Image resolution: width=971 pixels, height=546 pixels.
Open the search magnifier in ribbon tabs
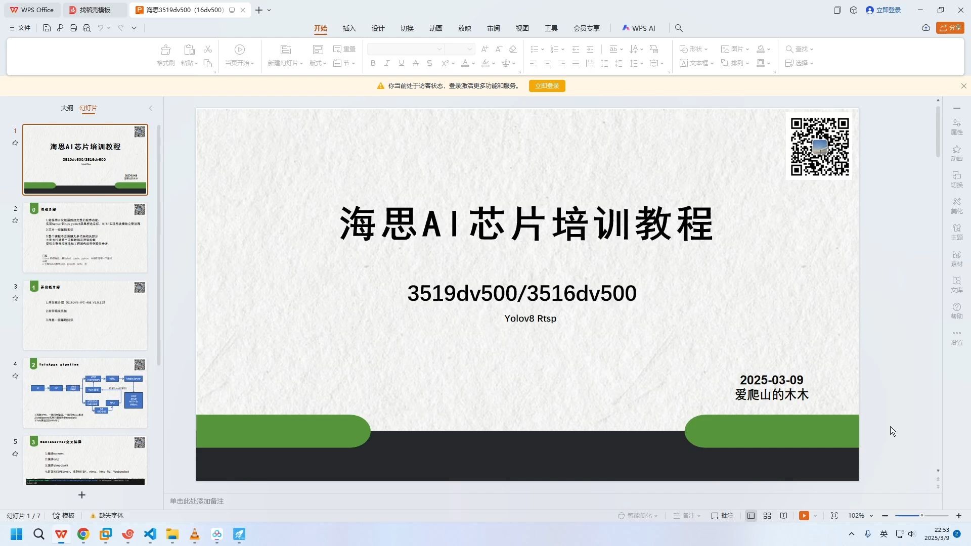point(679,28)
